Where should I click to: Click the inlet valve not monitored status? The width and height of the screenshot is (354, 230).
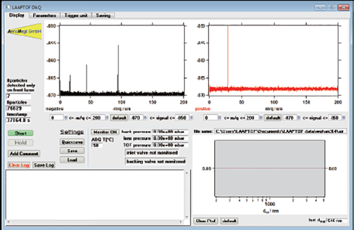click(152, 153)
